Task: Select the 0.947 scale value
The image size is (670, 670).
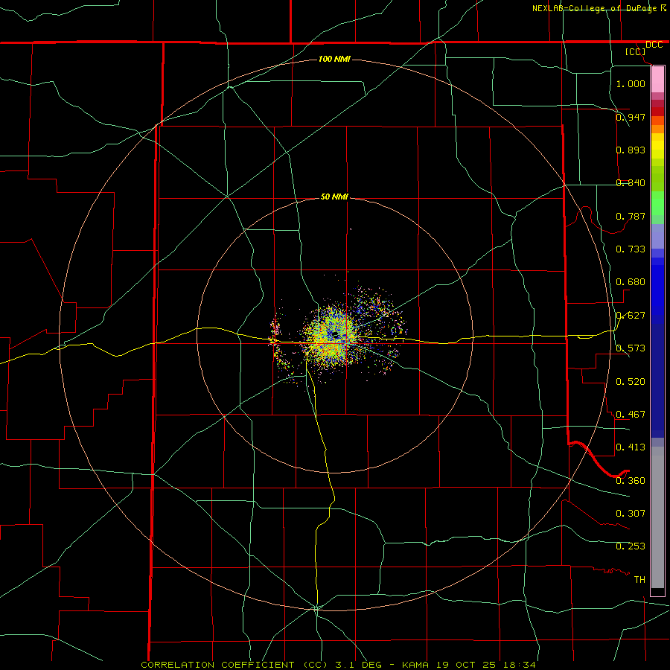Action: [631, 117]
